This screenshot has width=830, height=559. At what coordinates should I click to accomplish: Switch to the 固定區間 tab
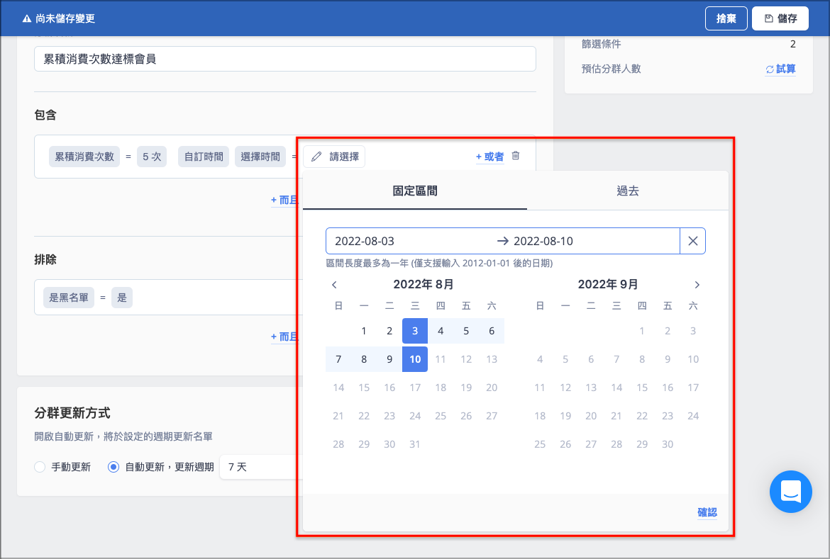pos(415,191)
